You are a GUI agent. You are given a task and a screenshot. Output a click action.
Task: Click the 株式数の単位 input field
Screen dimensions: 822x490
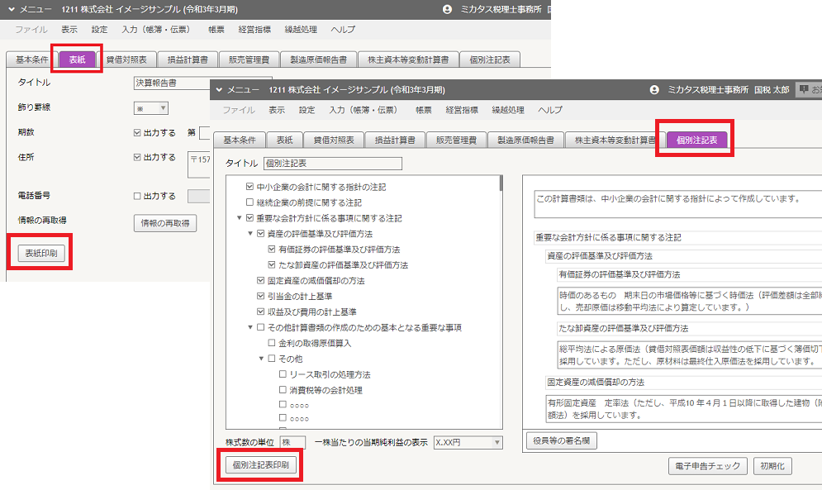tap(292, 442)
